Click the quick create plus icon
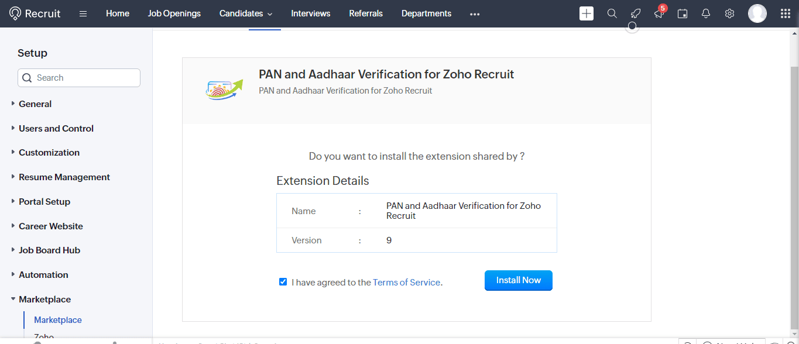 (586, 13)
